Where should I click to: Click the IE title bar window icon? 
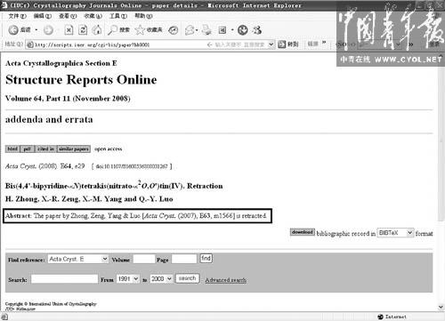pyautogui.click(x=4, y=5)
